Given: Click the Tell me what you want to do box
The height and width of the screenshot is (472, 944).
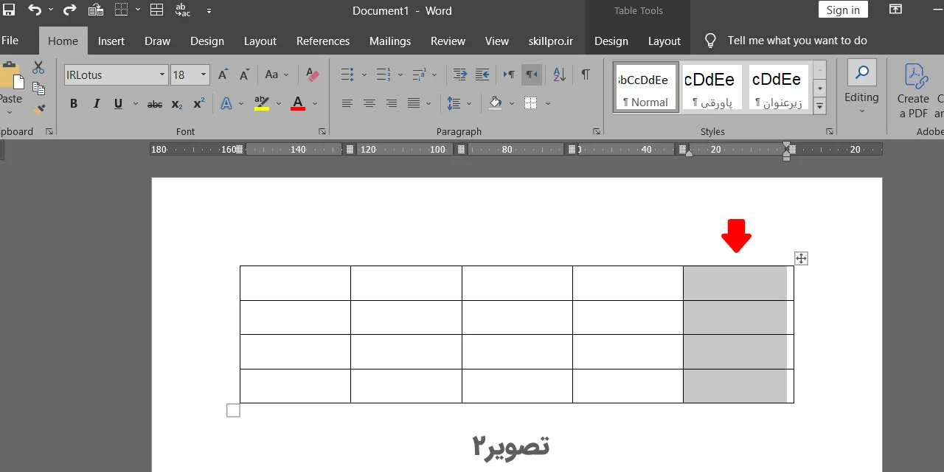Looking at the screenshot, I should pos(797,41).
